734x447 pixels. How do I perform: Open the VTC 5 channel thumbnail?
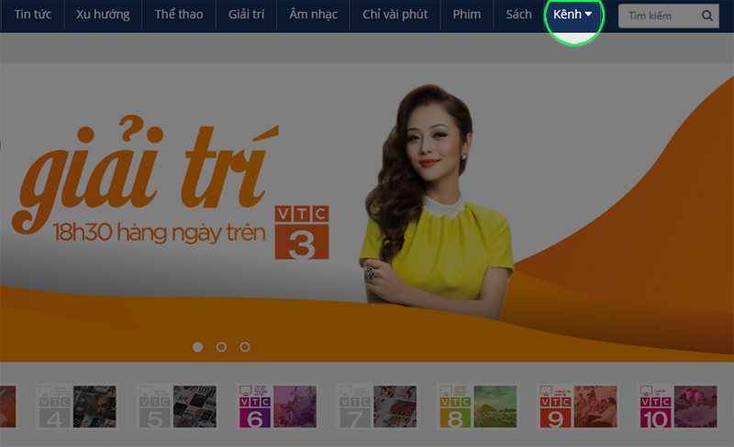point(177,407)
